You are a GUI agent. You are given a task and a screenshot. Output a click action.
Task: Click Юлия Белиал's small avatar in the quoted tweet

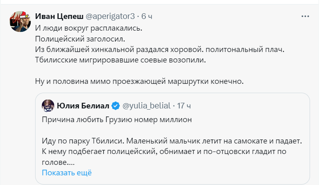[x=48, y=106]
